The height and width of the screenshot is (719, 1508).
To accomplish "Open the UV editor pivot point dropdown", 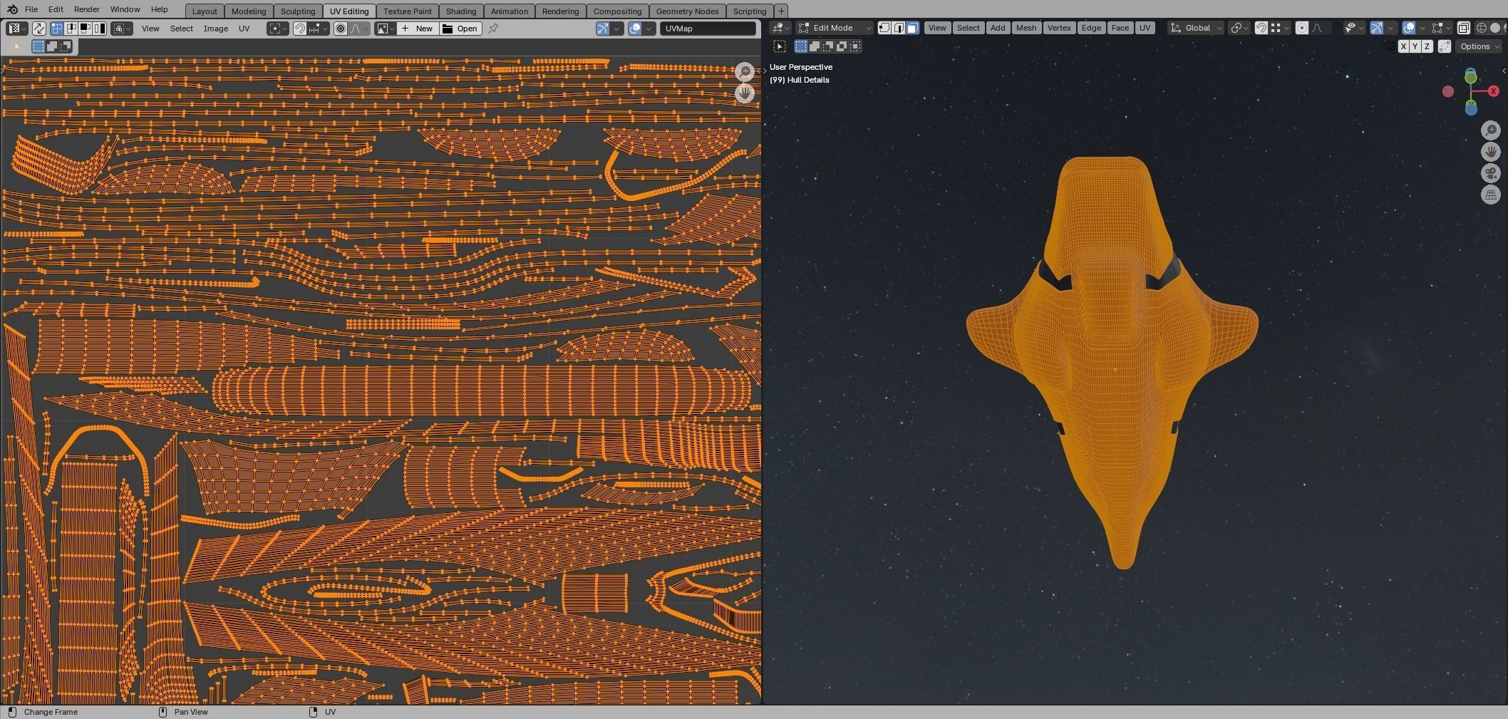I will tap(278, 29).
